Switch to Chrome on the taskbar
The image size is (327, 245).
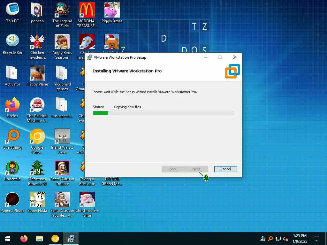pos(55,239)
